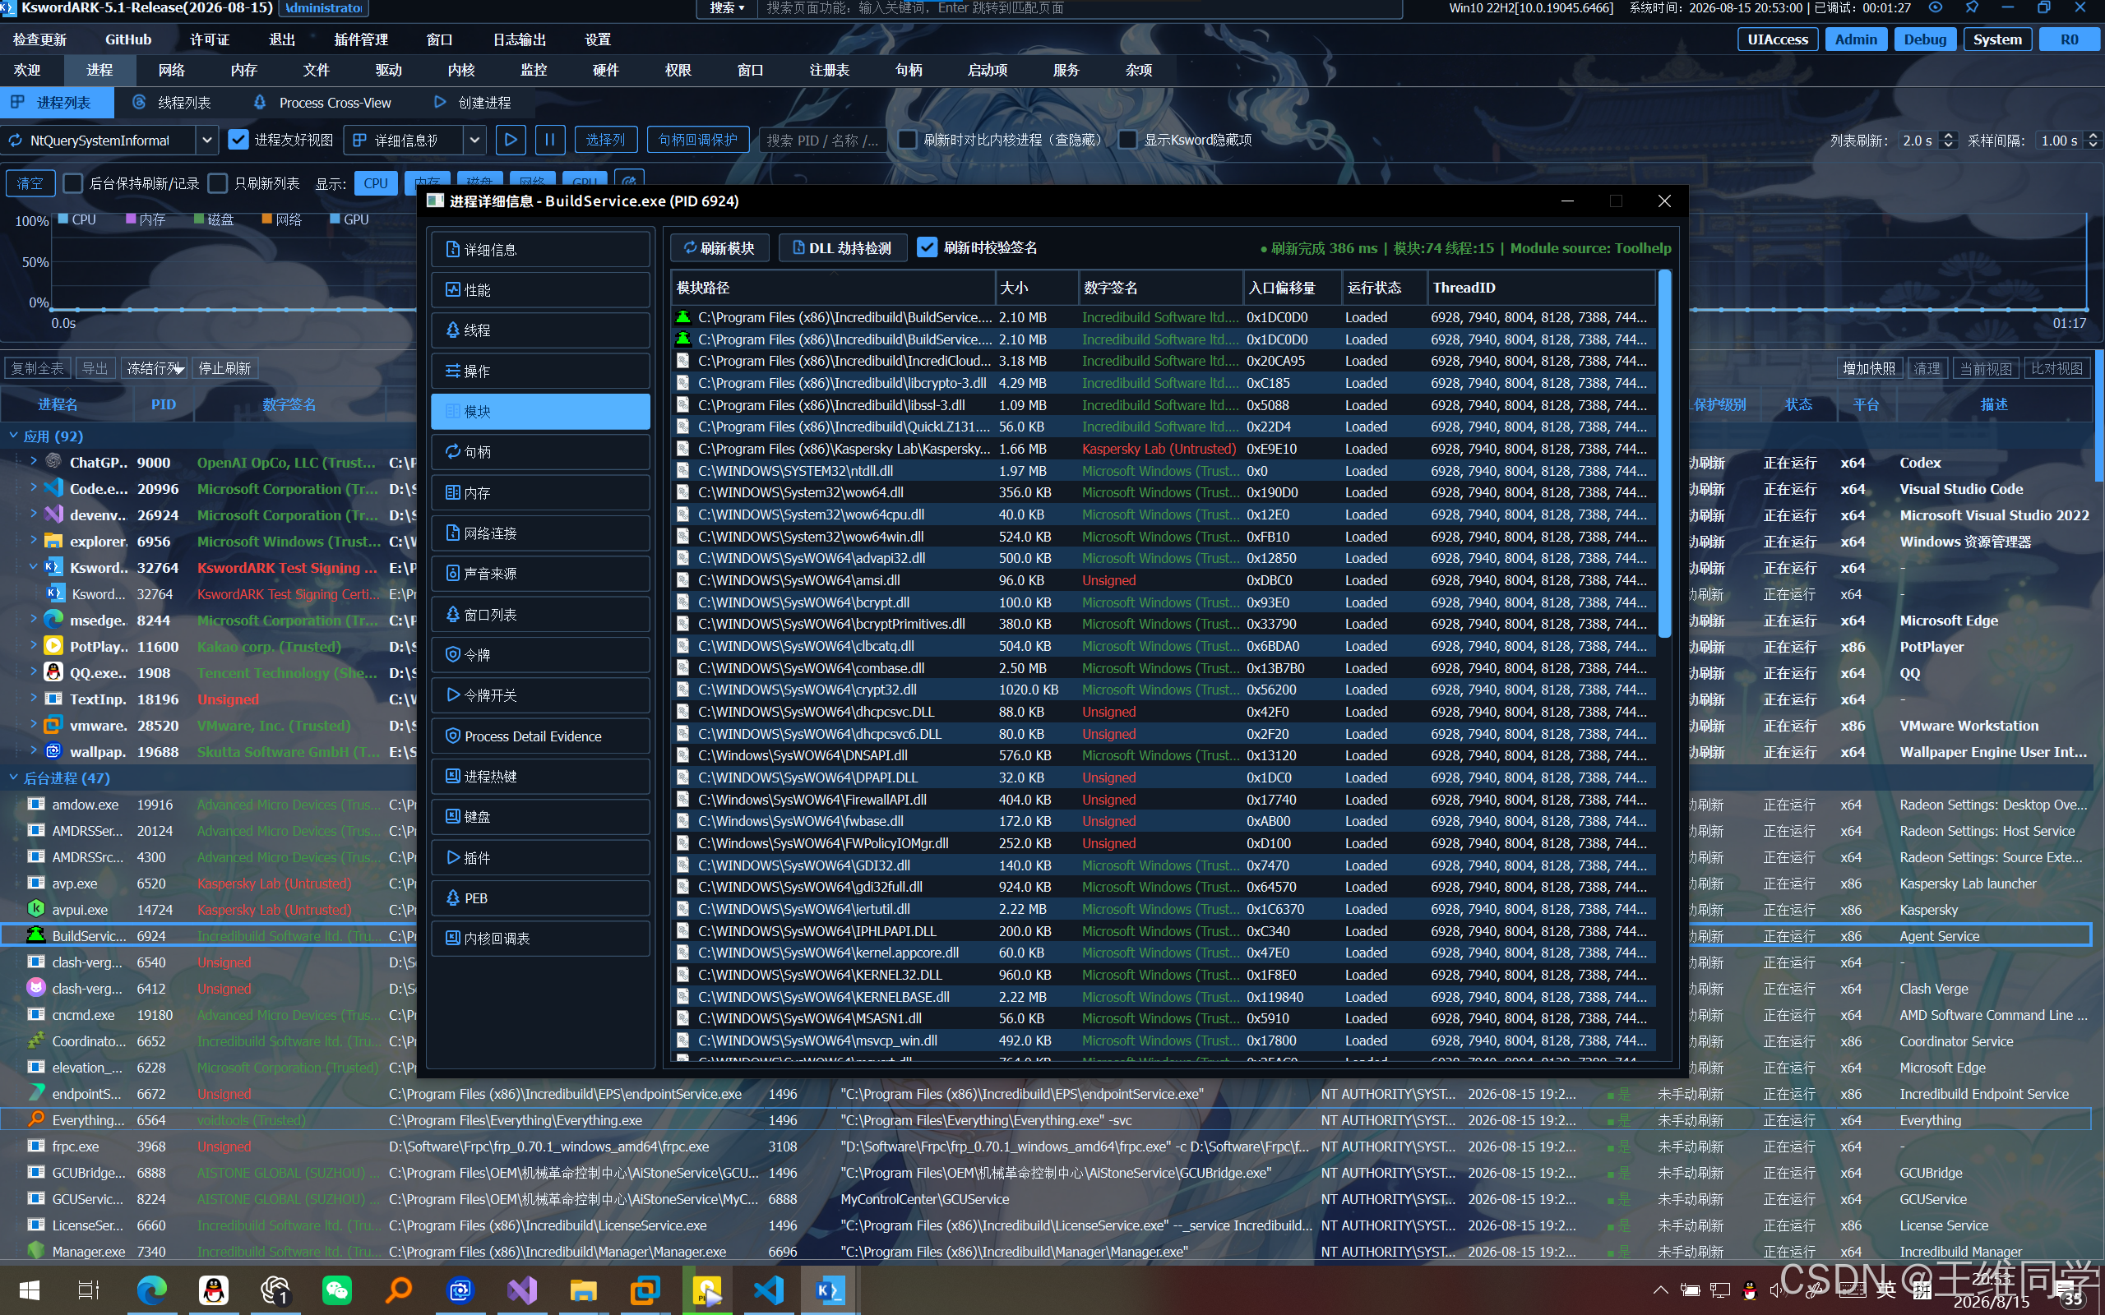Open the Windows Start menu
Viewport: 2105px width, 1315px height.
pos(29,1290)
